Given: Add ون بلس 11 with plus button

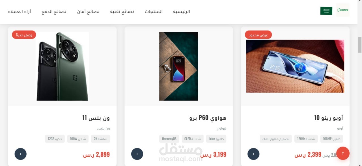Looking at the screenshot, I should coord(21,154).
